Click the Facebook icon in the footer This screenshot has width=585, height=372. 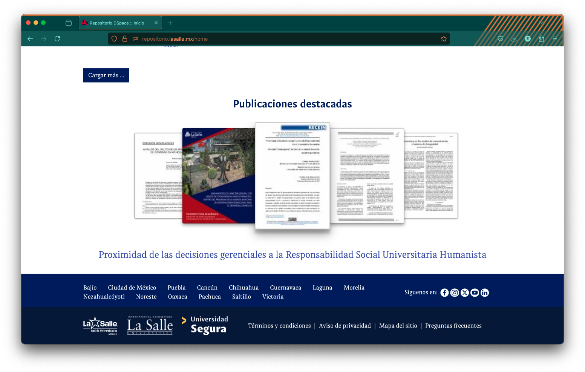(444, 293)
